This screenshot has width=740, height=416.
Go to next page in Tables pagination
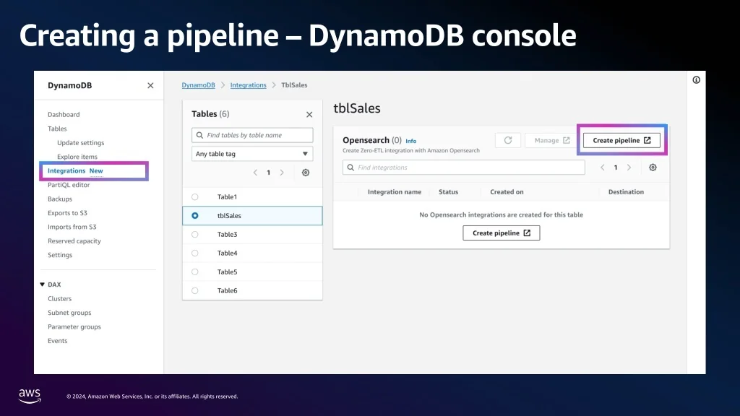[282, 173]
